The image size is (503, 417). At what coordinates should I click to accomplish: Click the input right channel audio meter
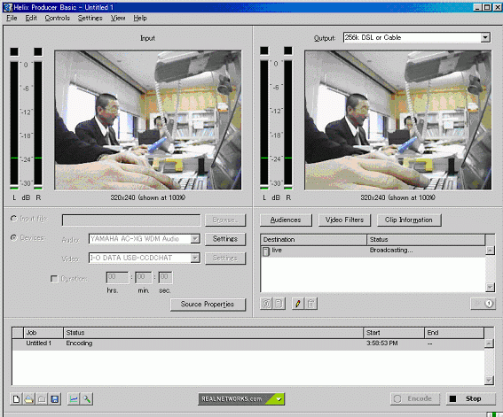click(38, 125)
